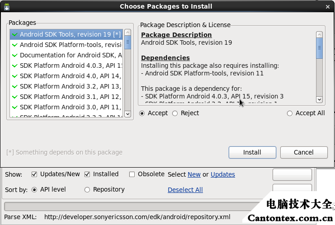Choose the Accept All radio button
The image size is (335, 225).
[290, 113]
